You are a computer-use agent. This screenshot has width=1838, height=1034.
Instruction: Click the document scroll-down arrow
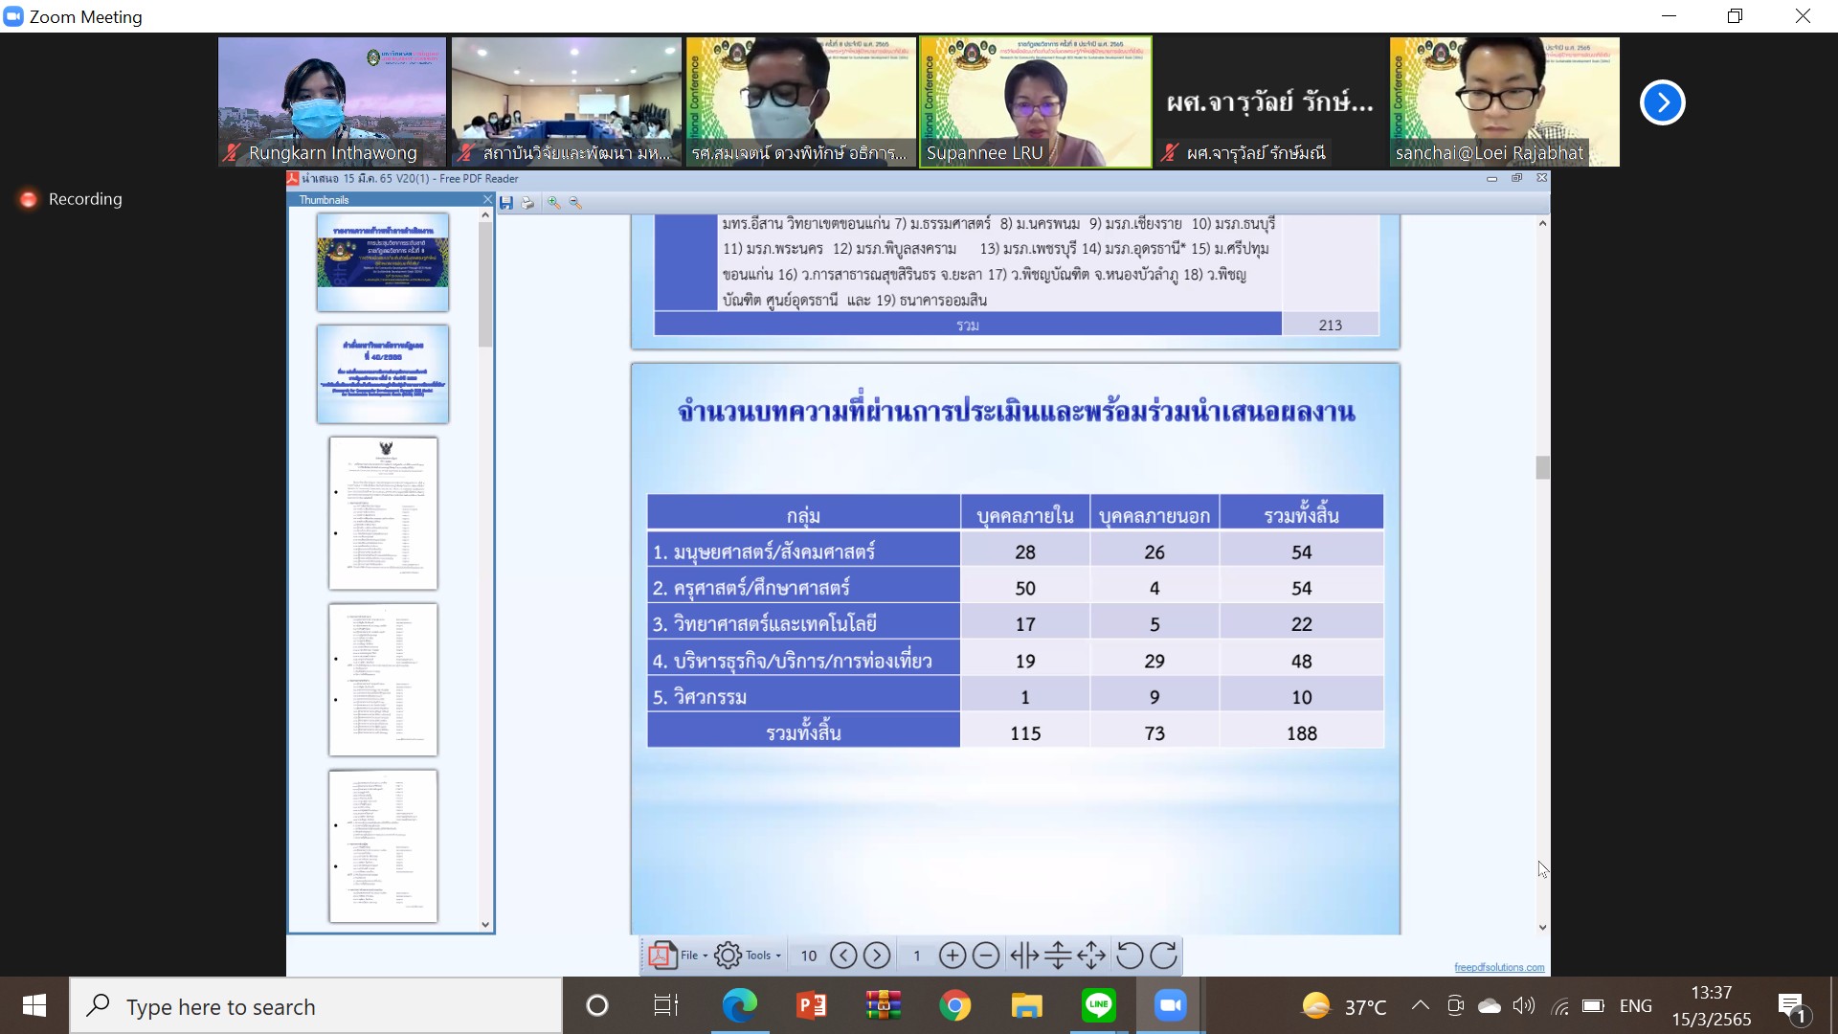(1542, 927)
